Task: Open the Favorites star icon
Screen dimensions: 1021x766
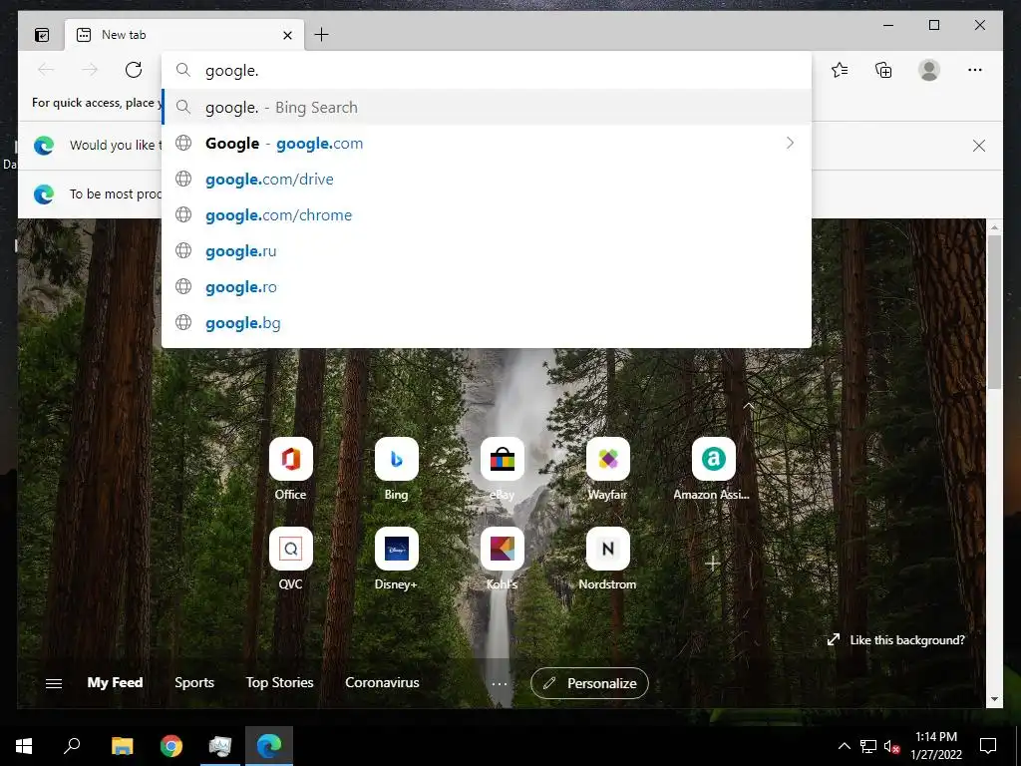Action: click(x=840, y=70)
